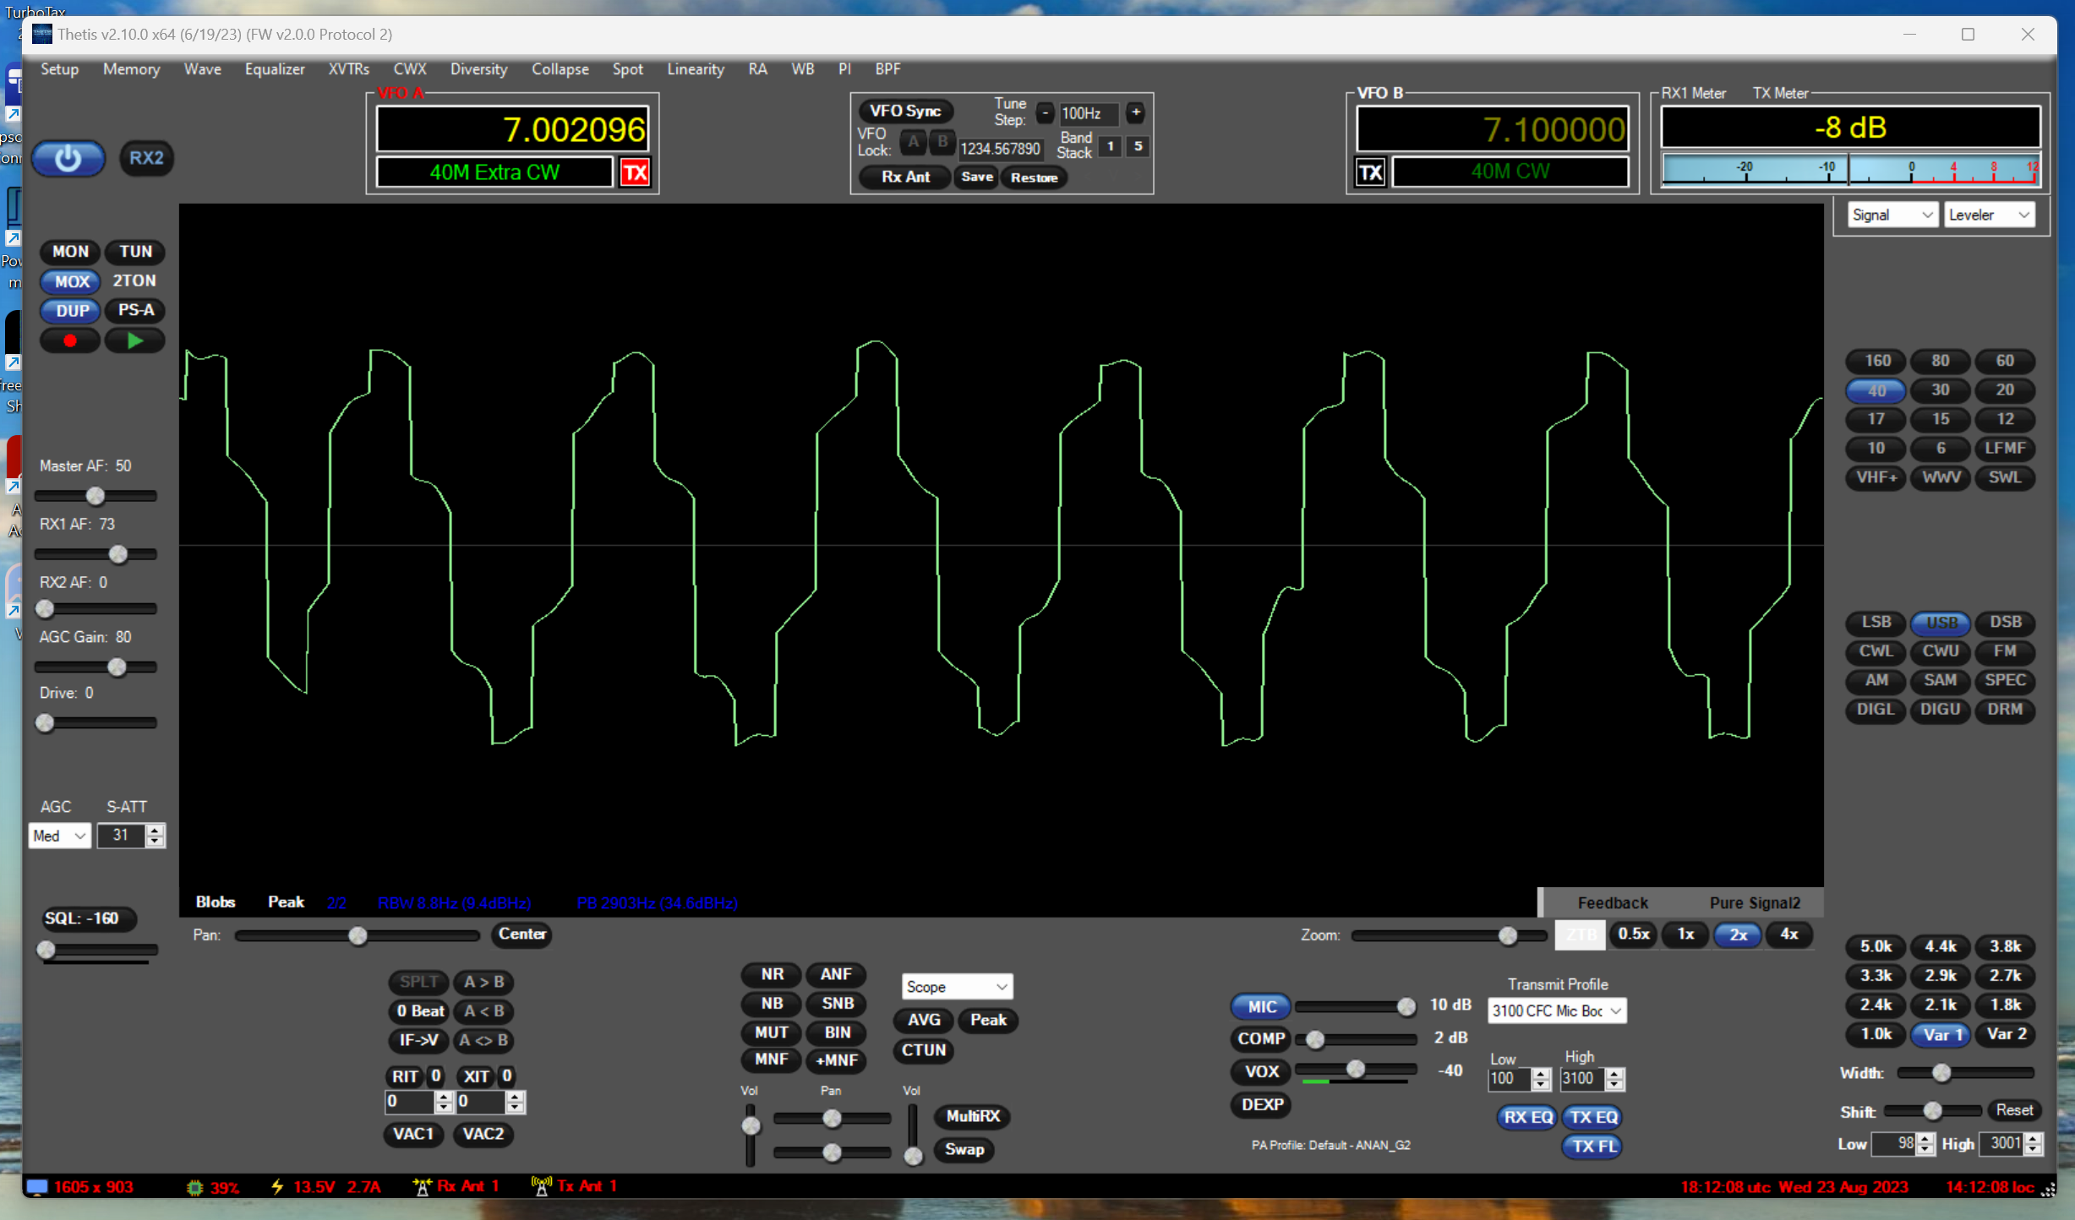Toggle PS-A PureSignal button
Viewport: 2075px width, 1220px height.
pos(135,311)
